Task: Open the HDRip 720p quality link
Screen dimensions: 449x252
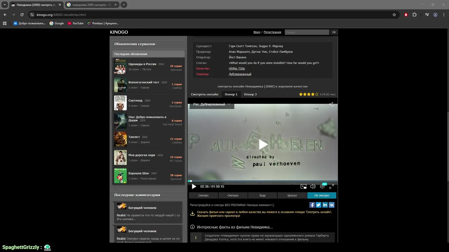Action: (x=237, y=69)
